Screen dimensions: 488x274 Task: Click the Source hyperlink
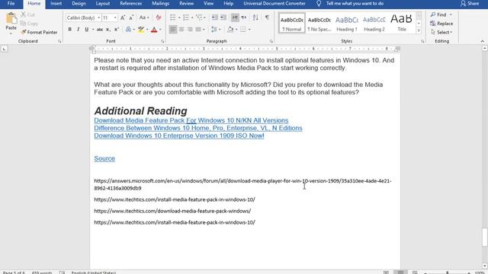point(104,158)
